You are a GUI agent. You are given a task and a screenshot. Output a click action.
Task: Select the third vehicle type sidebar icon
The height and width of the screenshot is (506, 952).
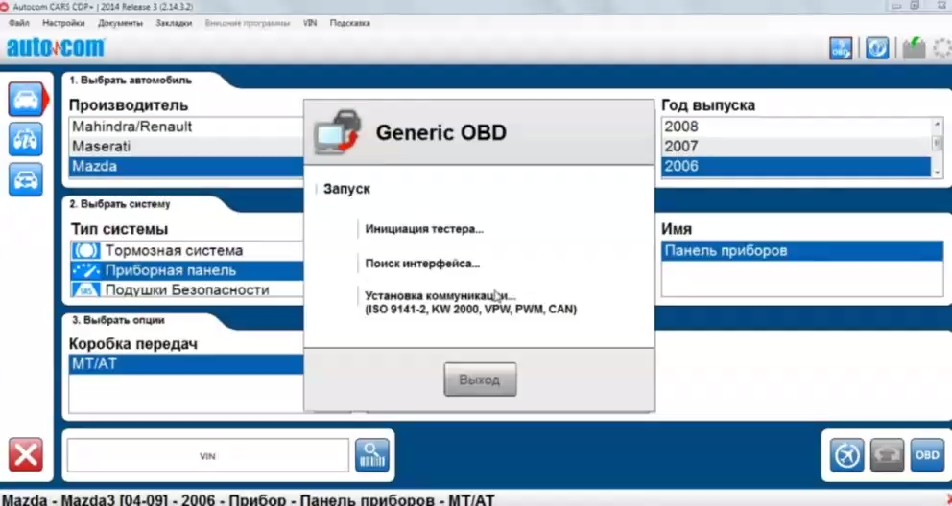click(x=26, y=179)
